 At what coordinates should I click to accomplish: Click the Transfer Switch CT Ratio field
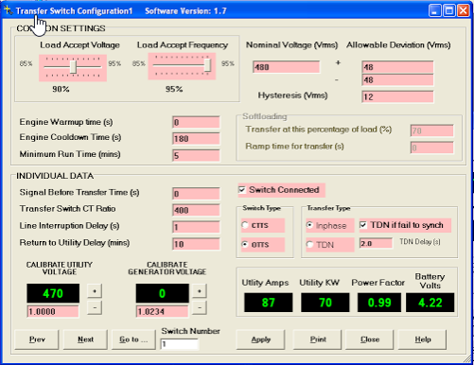(196, 210)
